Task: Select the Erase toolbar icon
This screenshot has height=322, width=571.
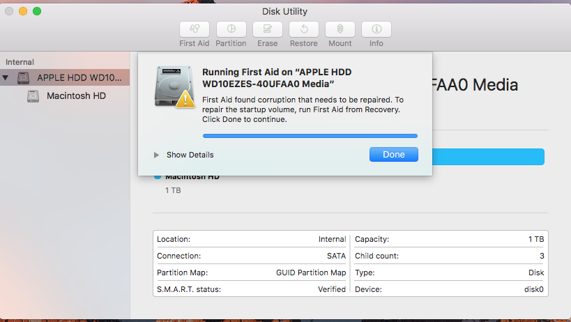Action: click(x=267, y=29)
